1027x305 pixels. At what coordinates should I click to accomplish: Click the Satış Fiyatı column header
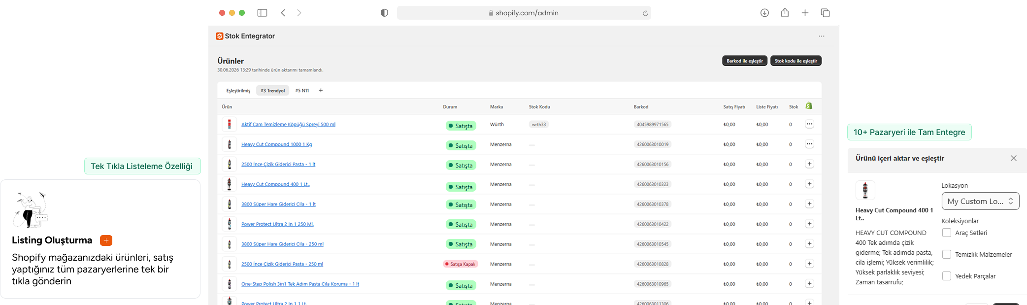734,107
